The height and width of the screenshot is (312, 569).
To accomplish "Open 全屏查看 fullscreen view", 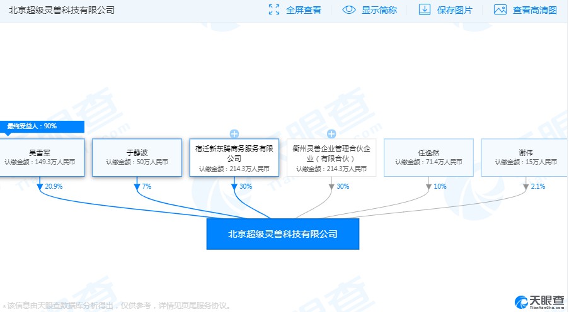I will (x=303, y=10).
